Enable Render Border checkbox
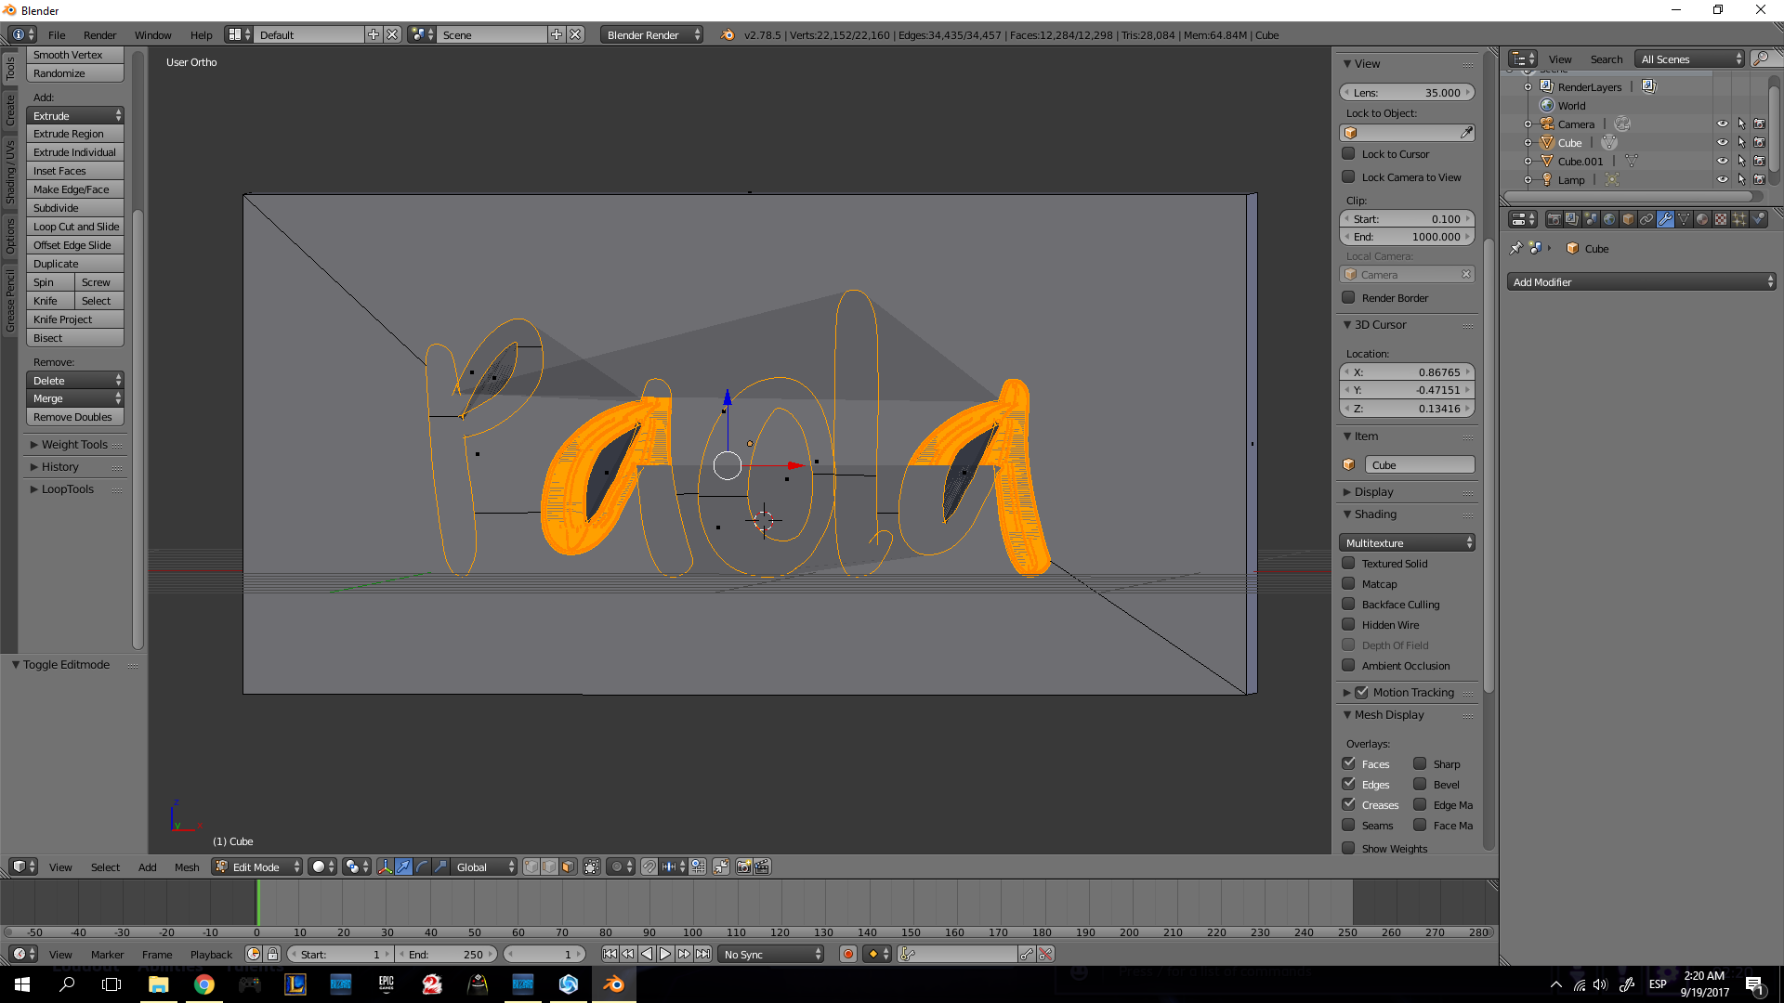This screenshot has width=1784, height=1003. pyautogui.click(x=1348, y=298)
